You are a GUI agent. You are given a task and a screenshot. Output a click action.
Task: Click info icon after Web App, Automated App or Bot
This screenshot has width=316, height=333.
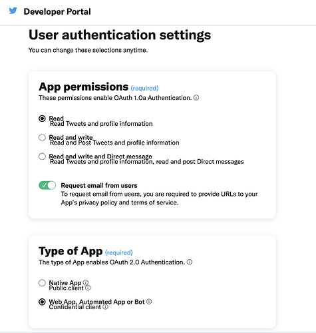pos(149,302)
